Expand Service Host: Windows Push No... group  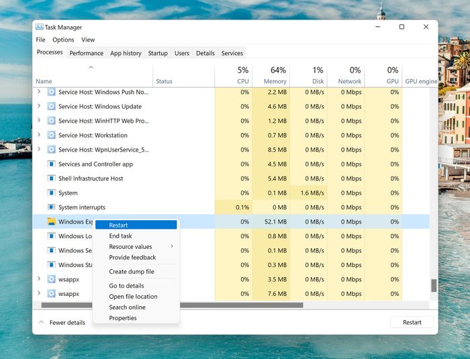pyautogui.click(x=39, y=92)
